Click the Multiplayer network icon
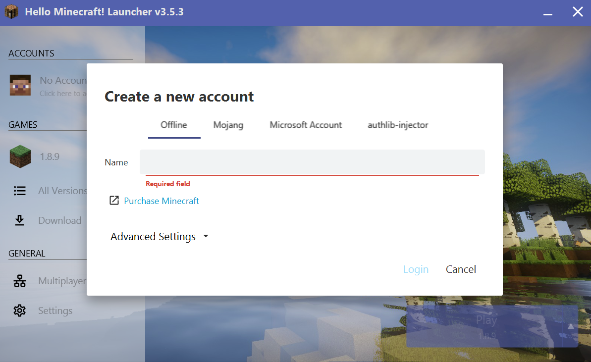This screenshot has height=362, width=591. coord(20,281)
